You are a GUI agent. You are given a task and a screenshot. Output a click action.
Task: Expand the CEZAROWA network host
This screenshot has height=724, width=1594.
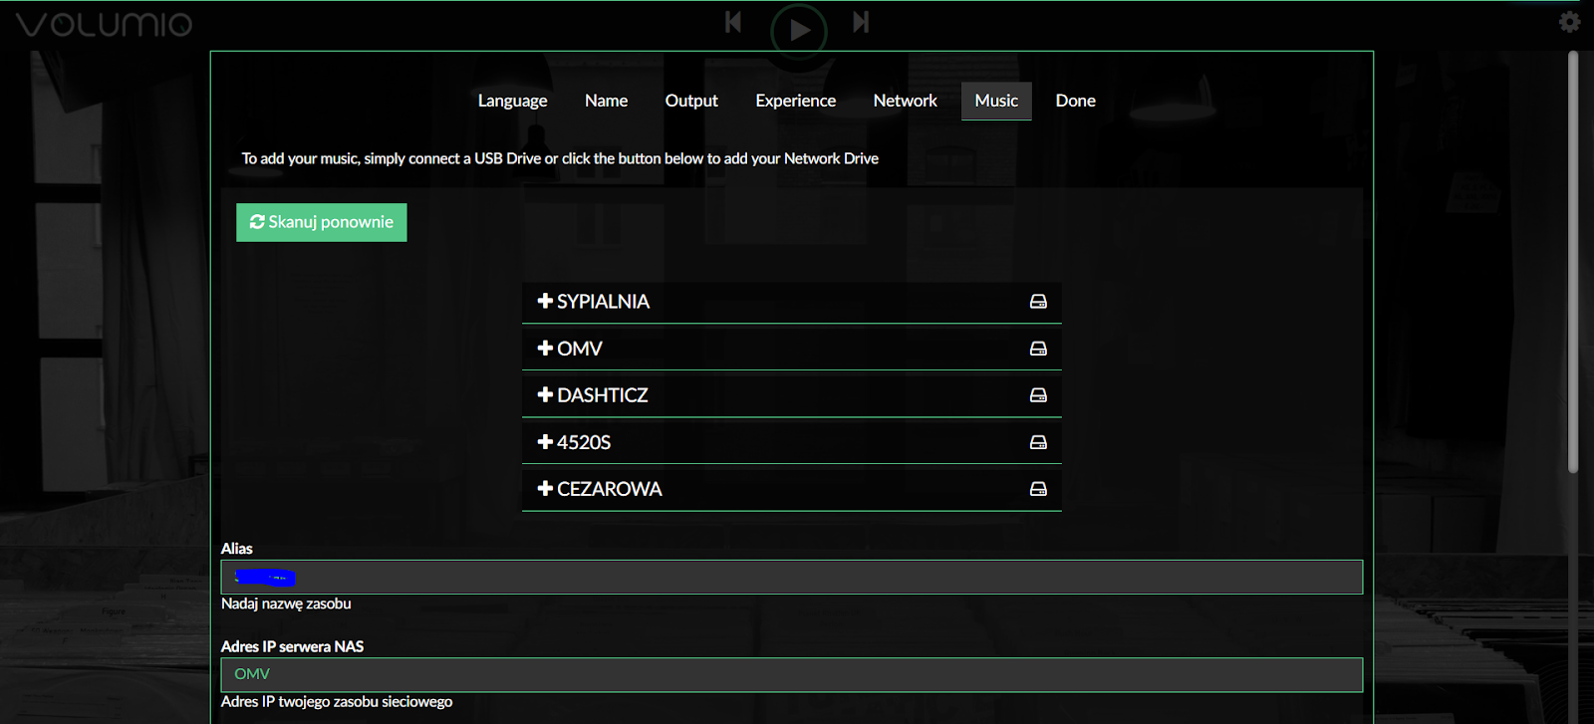[791, 489]
